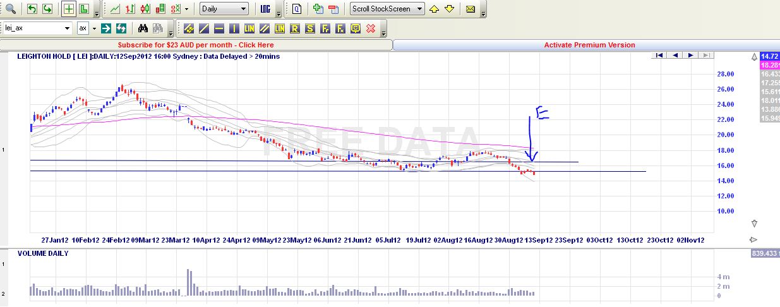
Task: Select the L-shaped cursor tool
Action: coord(84,9)
